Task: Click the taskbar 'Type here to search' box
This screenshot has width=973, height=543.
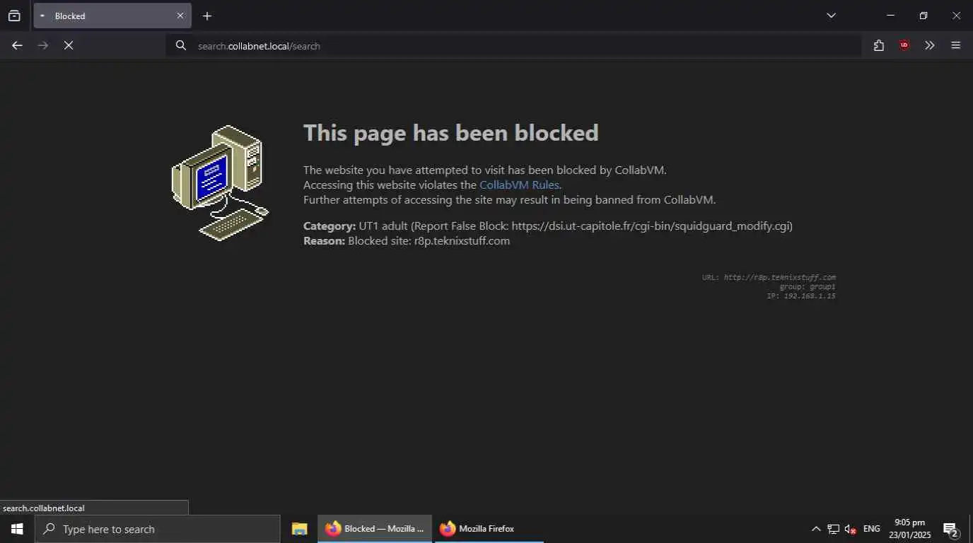Action: click(x=158, y=529)
